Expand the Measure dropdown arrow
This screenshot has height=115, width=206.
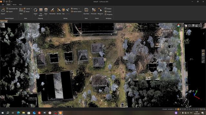click(100, 15)
